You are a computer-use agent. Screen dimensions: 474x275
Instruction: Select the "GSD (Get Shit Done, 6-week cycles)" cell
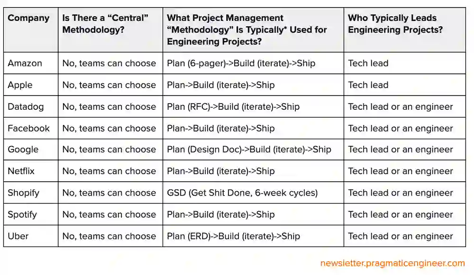pos(242,193)
